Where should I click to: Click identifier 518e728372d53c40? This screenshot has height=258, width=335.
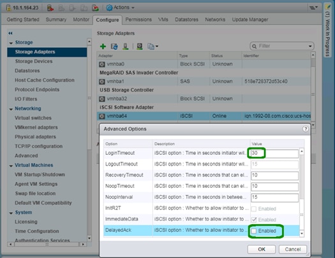pyautogui.click(x=266, y=82)
